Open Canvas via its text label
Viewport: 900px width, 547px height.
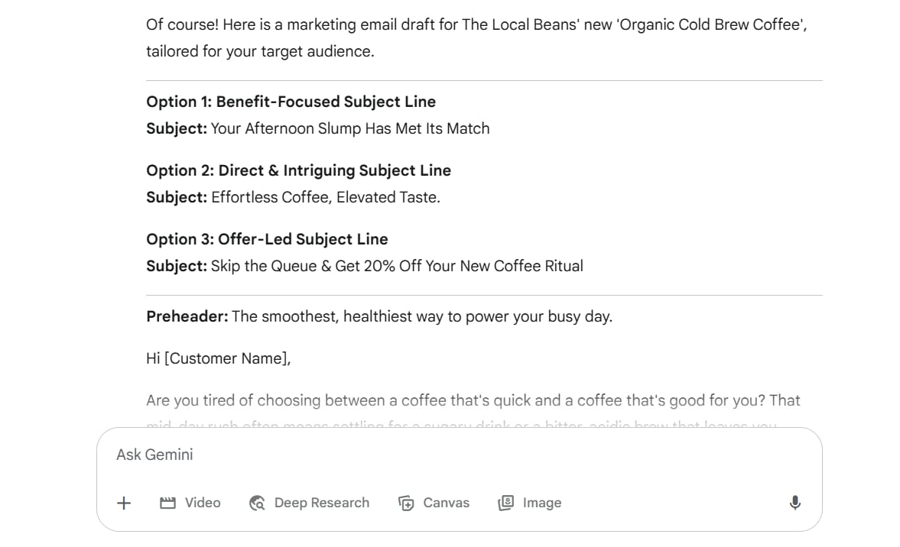[x=446, y=503]
